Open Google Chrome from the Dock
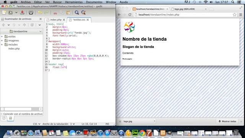The width and height of the screenshot is (245, 138). [142, 133]
